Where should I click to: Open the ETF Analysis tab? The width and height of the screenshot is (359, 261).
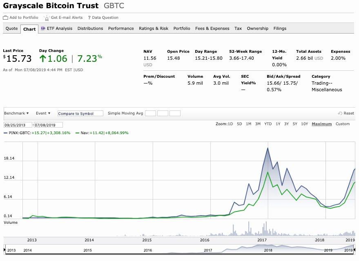[60, 29]
